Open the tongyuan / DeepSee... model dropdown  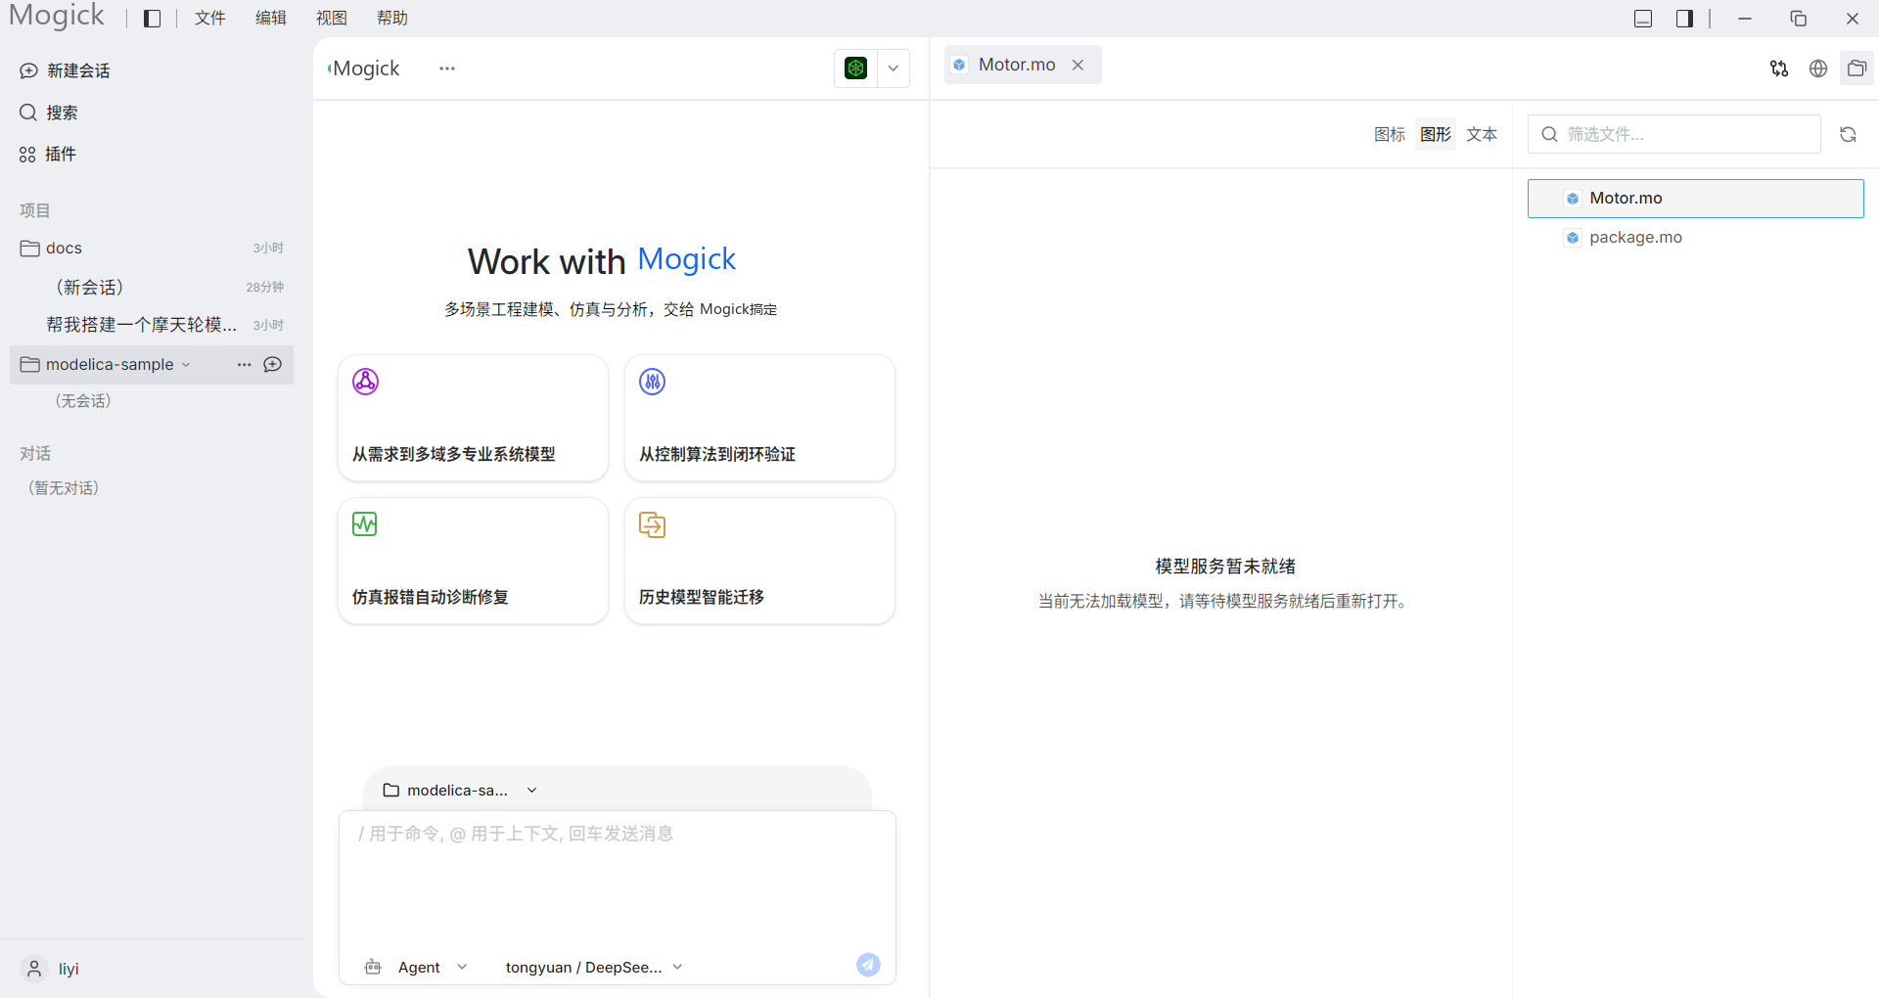(x=594, y=967)
